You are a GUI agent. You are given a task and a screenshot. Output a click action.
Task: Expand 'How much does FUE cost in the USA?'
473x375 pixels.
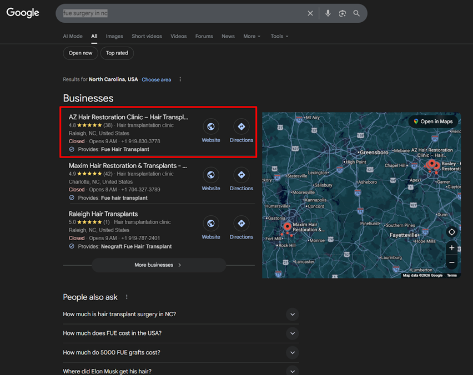292,333
